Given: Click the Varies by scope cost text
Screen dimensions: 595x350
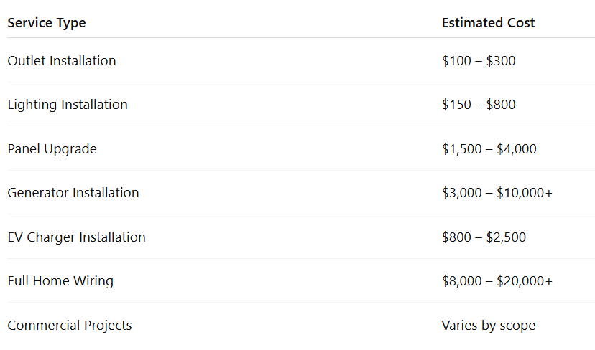Looking at the screenshot, I should 489,326.
